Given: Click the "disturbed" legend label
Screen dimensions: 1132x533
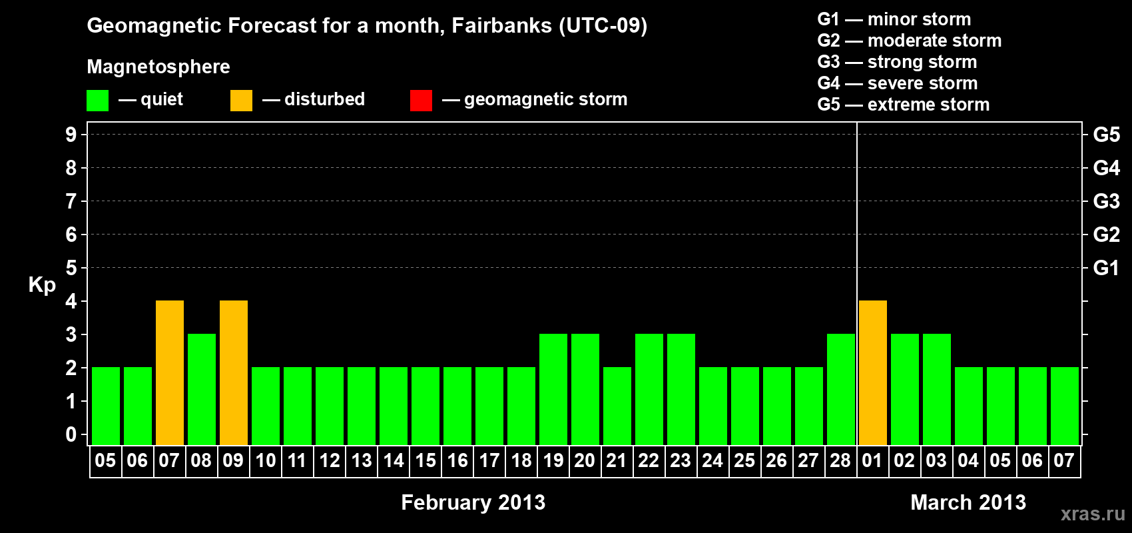Looking at the screenshot, I should [324, 99].
